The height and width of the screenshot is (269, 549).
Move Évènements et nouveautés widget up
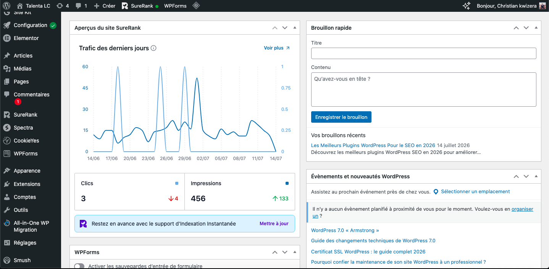click(x=516, y=176)
